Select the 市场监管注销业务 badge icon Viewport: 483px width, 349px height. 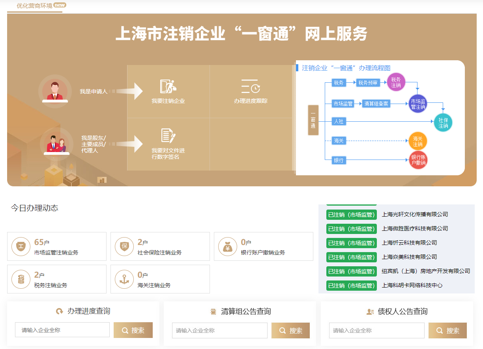click(21, 247)
